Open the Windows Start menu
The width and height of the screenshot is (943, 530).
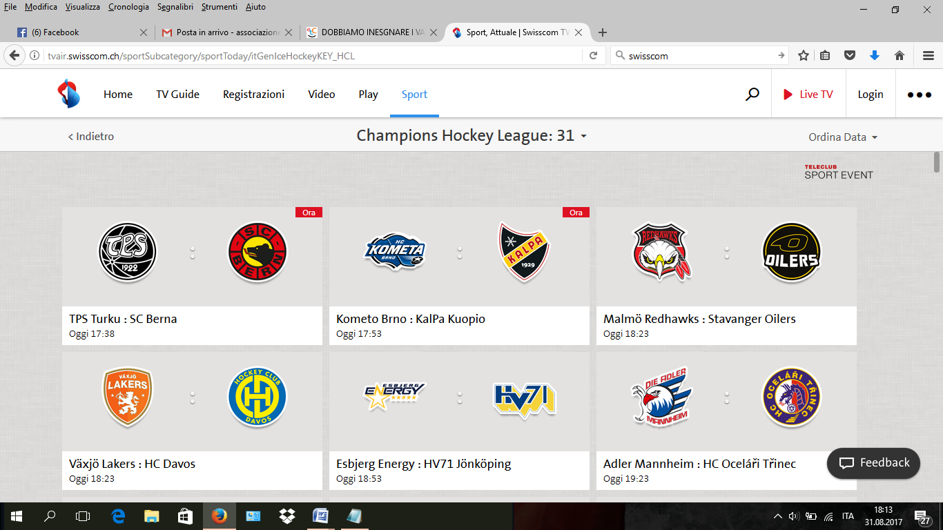pos(16,516)
